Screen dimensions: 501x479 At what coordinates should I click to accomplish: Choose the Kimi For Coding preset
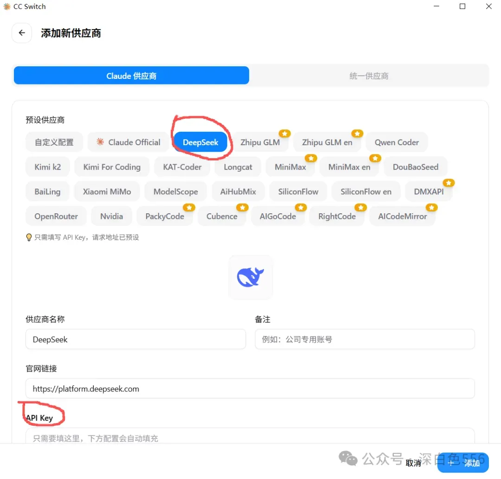click(112, 167)
